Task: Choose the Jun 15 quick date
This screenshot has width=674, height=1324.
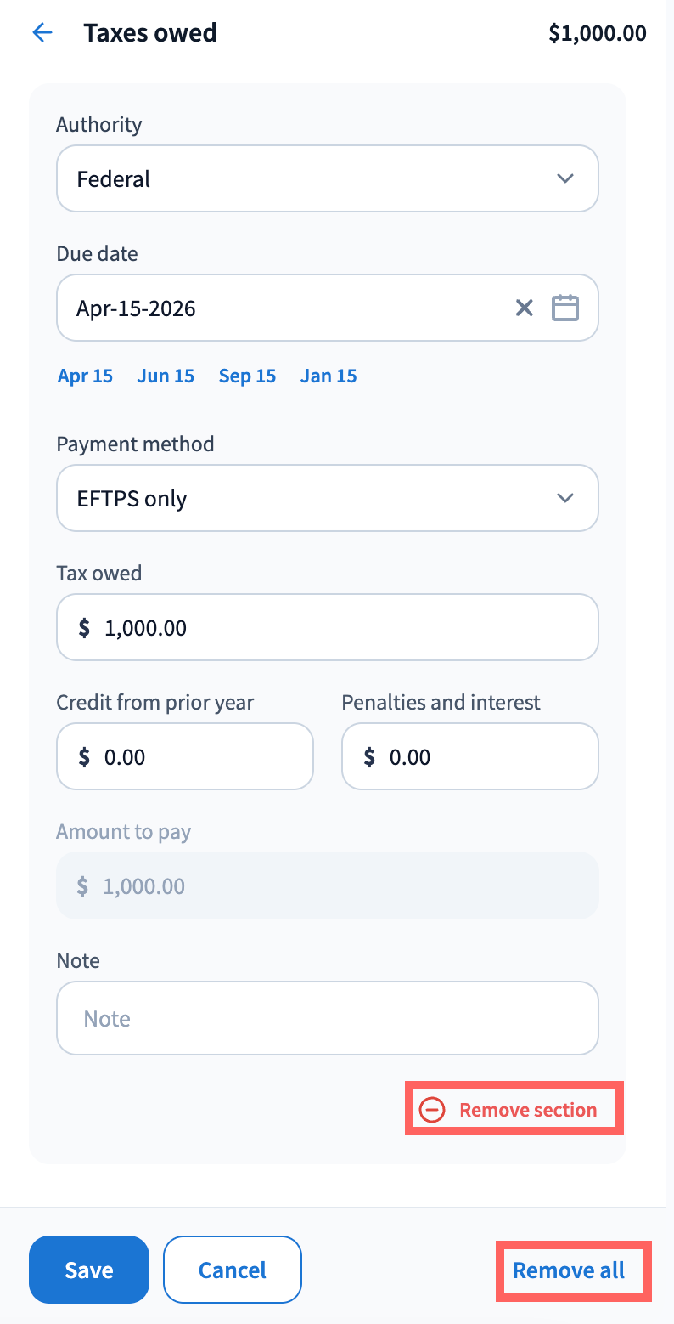Action: coord(166,376)
